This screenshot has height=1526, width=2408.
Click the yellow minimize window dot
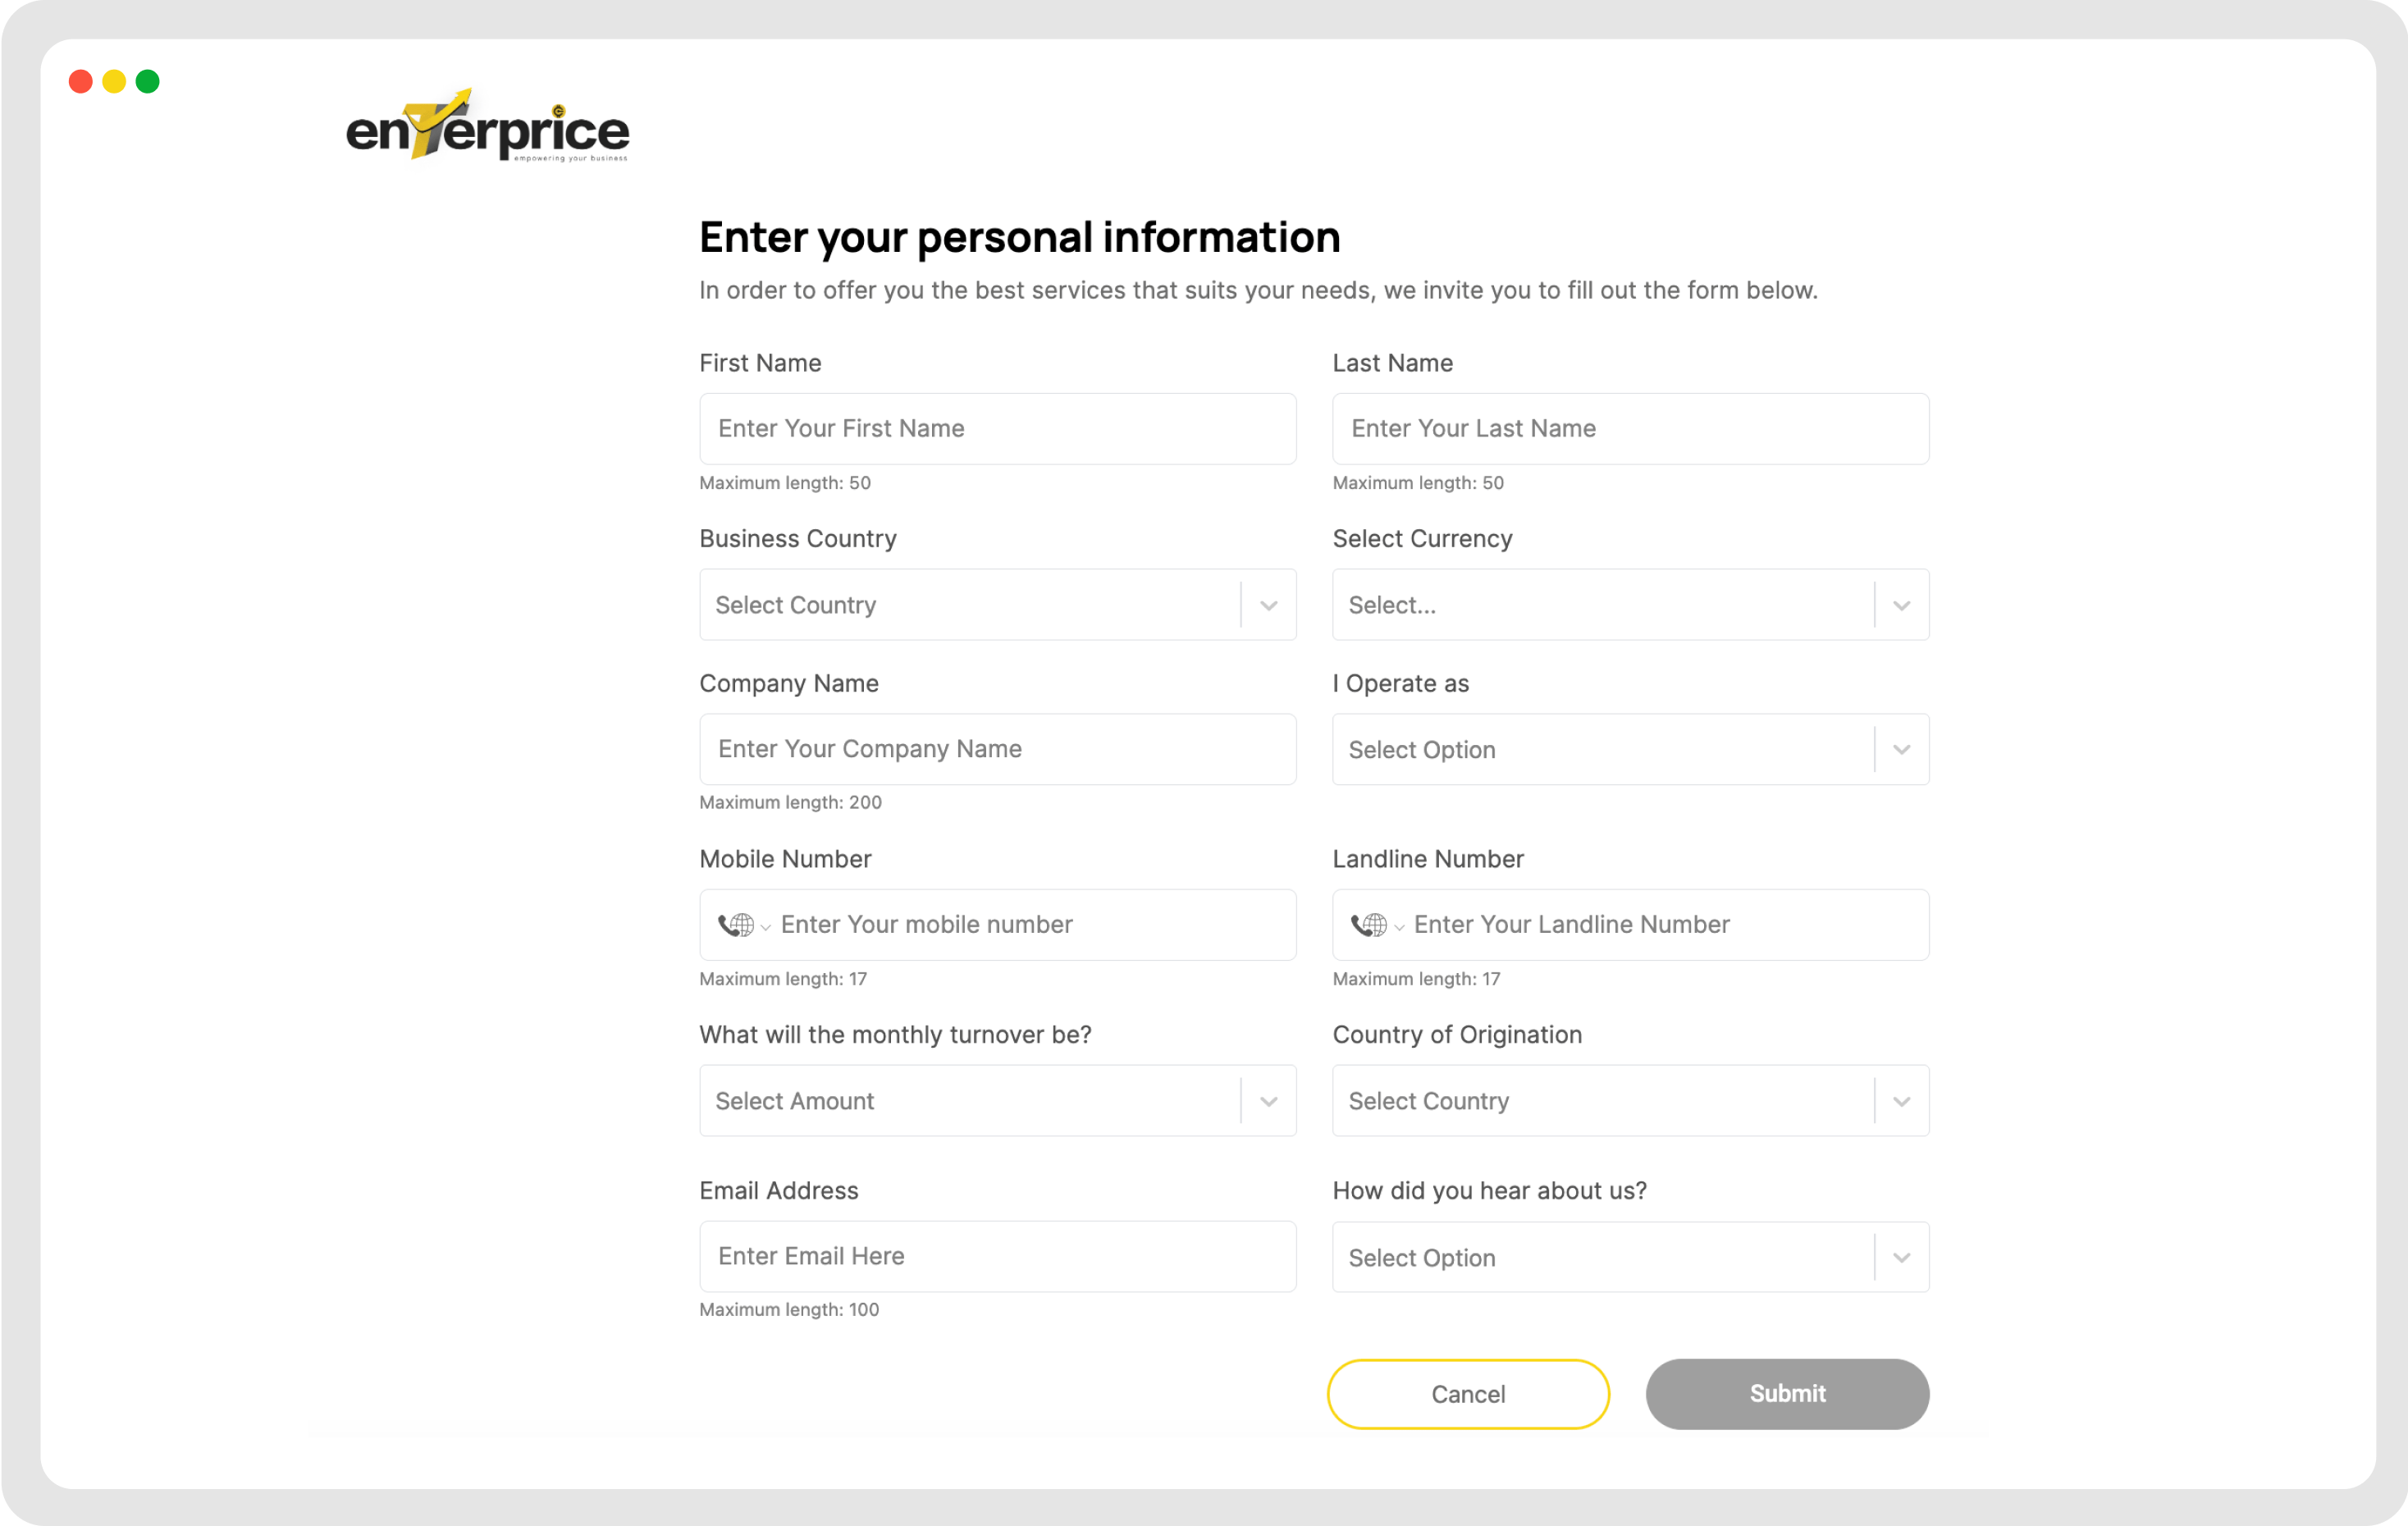pyautogui.click(x=114, y=82)
